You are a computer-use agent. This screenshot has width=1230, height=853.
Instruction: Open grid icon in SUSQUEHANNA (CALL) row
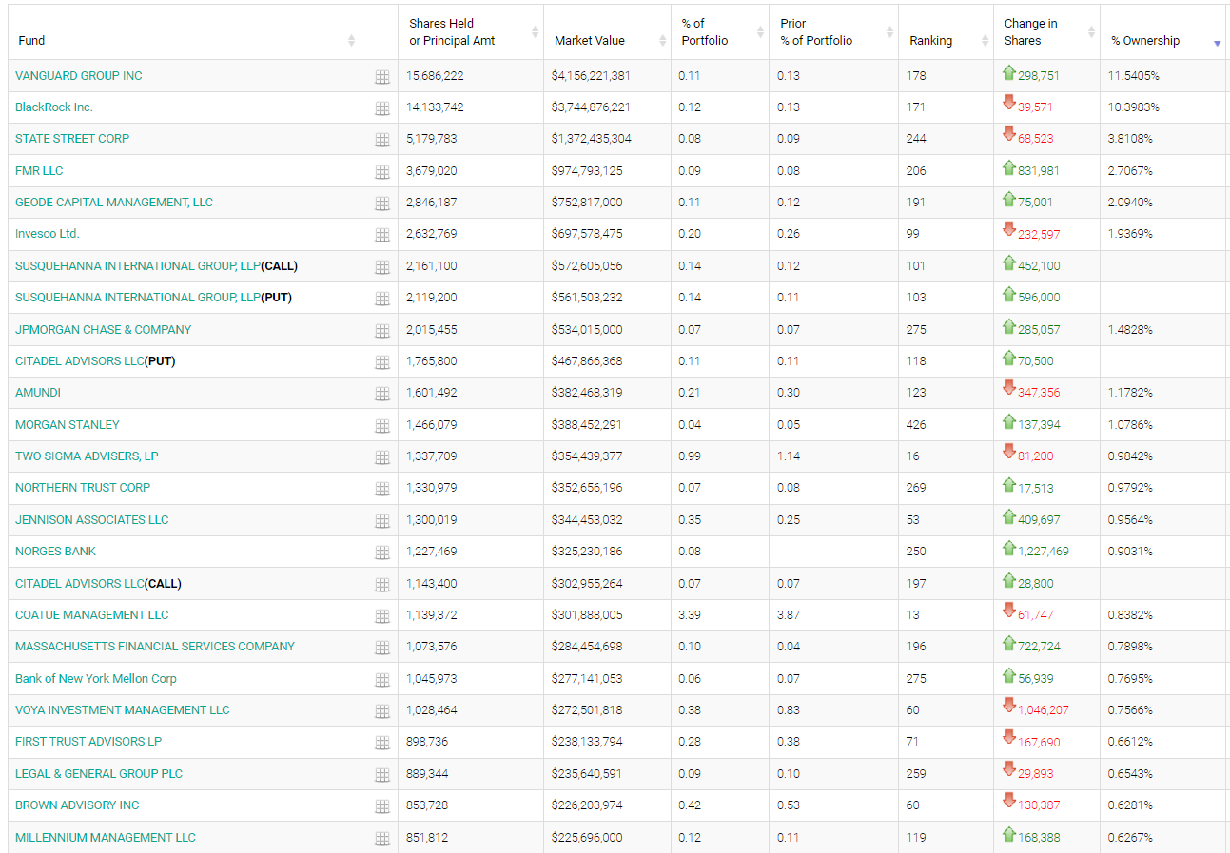(x=382, y=267)
